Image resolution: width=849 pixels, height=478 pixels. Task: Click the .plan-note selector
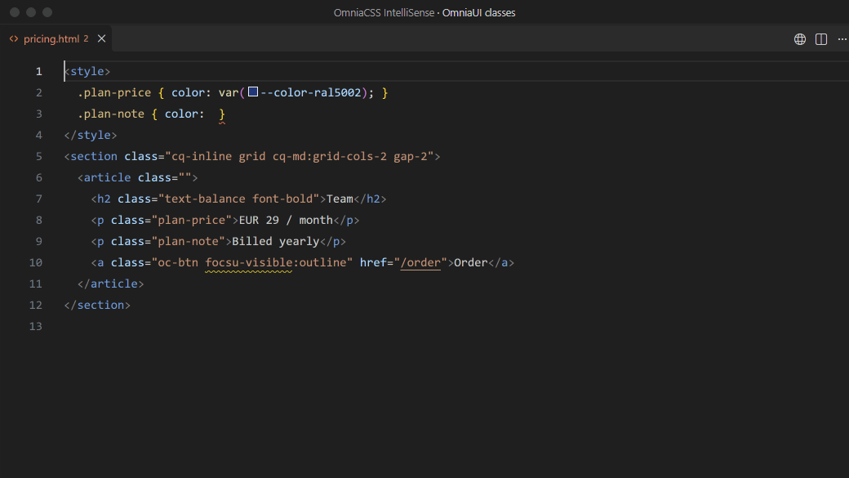coord(111,114)
